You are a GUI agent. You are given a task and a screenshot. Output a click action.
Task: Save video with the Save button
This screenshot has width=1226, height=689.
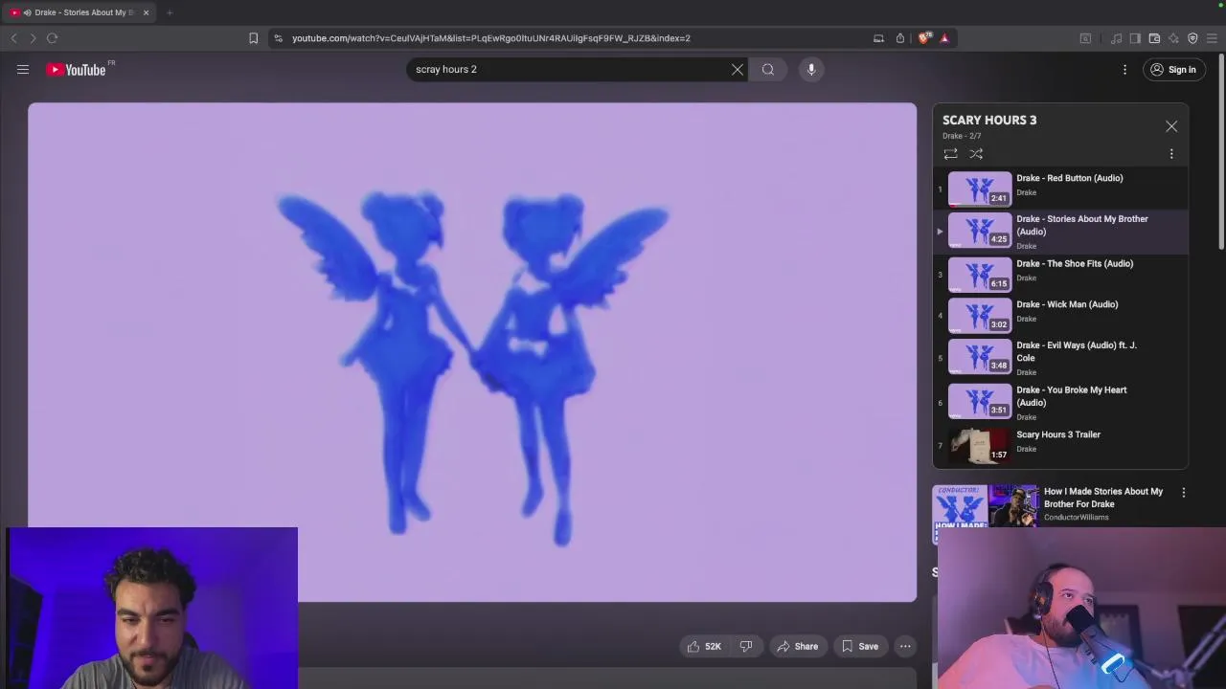point(859,646)
